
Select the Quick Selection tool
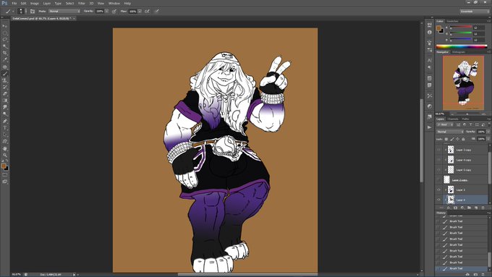click(x=5, y=46)
